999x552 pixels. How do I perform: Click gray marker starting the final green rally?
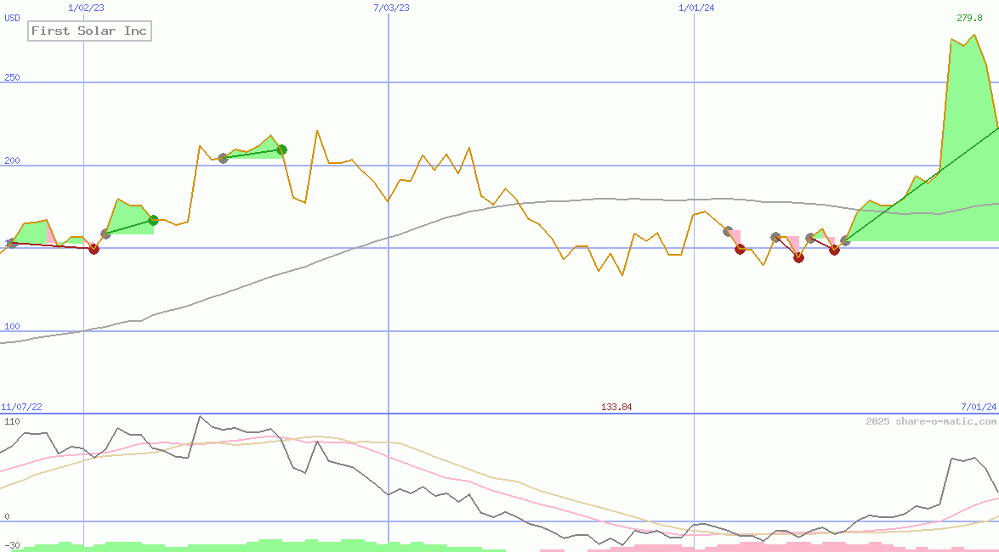(x=845, y=241)
